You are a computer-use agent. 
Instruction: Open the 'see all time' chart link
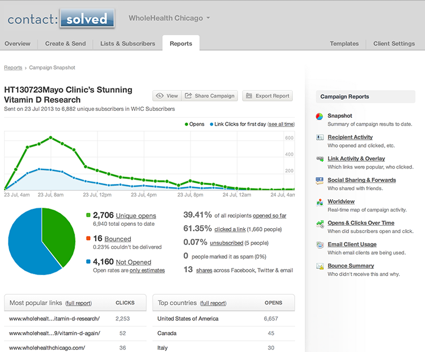click(x=281, y=124)
